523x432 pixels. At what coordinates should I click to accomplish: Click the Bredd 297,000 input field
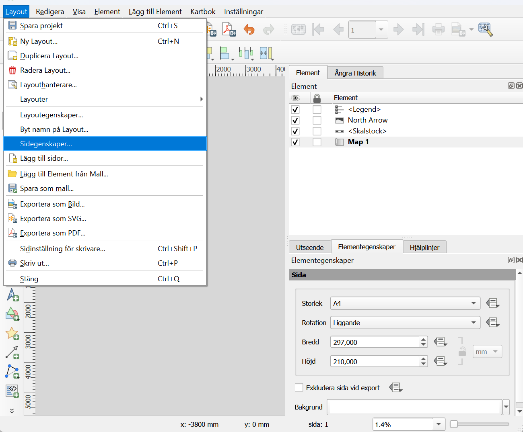[x=375, y=342]
